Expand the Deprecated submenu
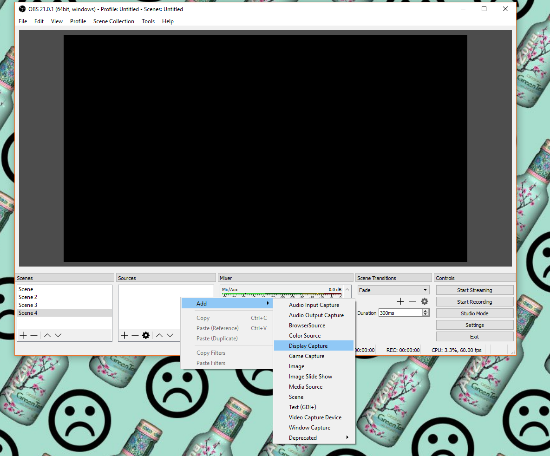This screenshot has height=456, width=550. 314,438
